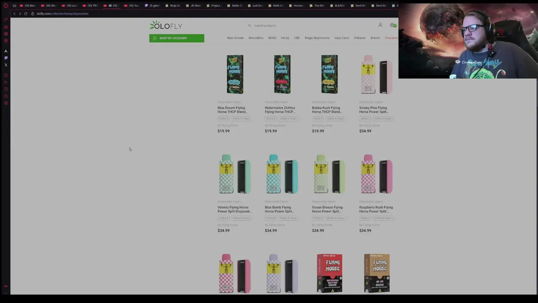Open the Polkadot menu item

point(360,38)
